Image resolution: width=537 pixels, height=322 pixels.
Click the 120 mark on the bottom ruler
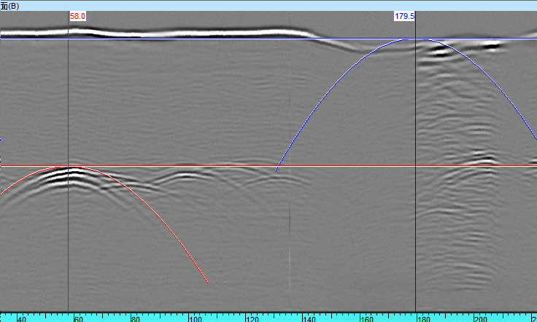coord(252,318)
